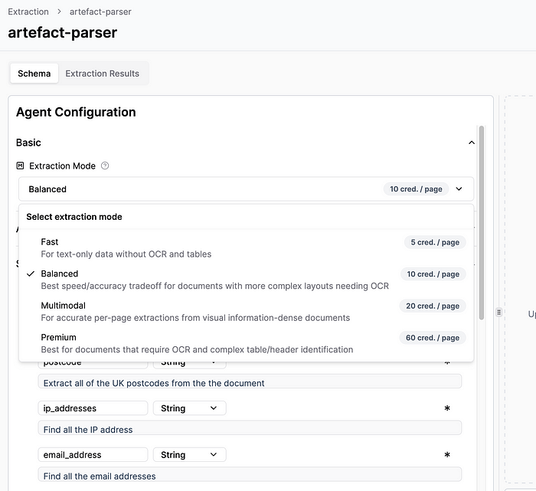The width and height of the screenshot is (536, 491).
Task: Click the Extraction Mode help icon
Action: point(105,165)
